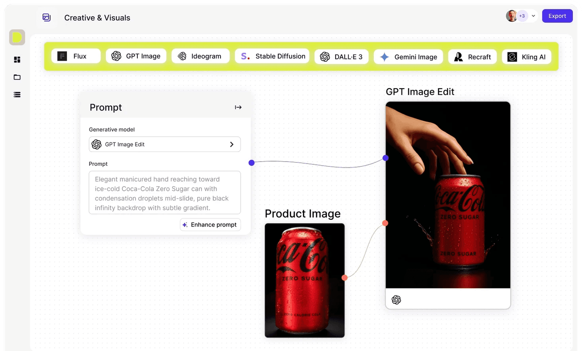Click the orange output connector on Product Image
Viewport: 582px width, 351px height.
click(x=345, y=277)
